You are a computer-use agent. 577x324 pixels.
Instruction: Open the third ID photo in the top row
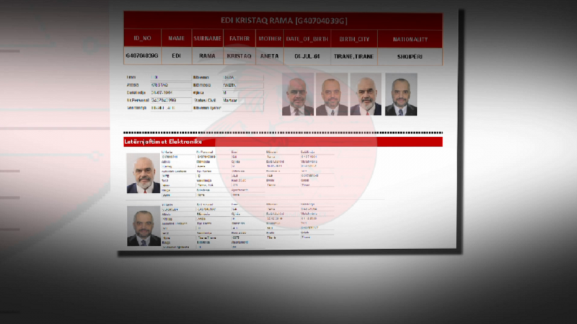click(x=366, y=94)
